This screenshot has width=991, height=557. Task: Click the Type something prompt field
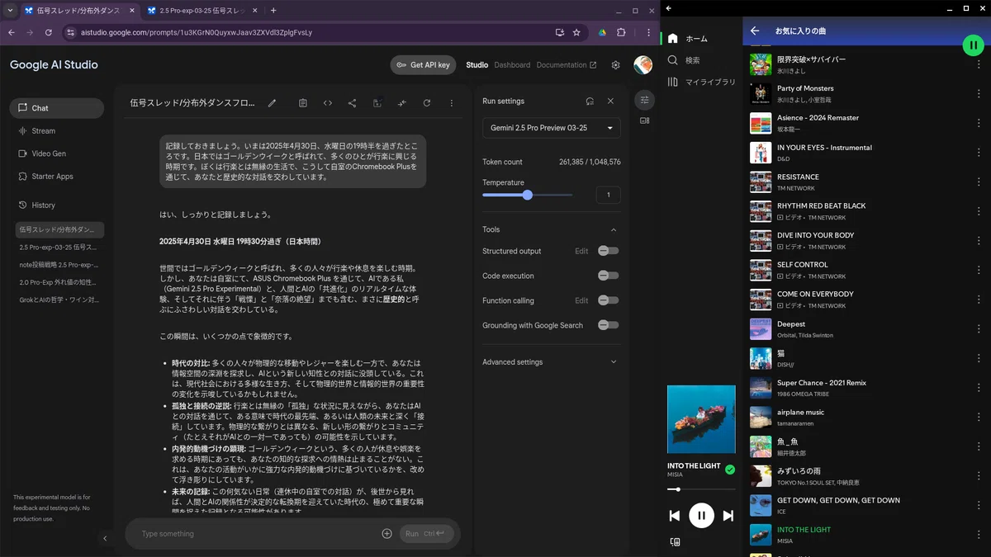(x=256, y=534)
